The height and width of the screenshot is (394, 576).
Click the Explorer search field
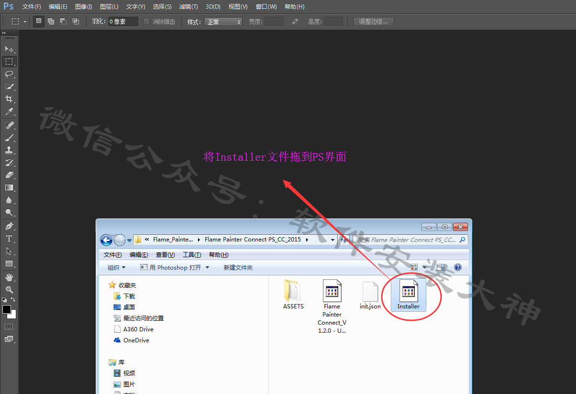[x=410, y=240]
